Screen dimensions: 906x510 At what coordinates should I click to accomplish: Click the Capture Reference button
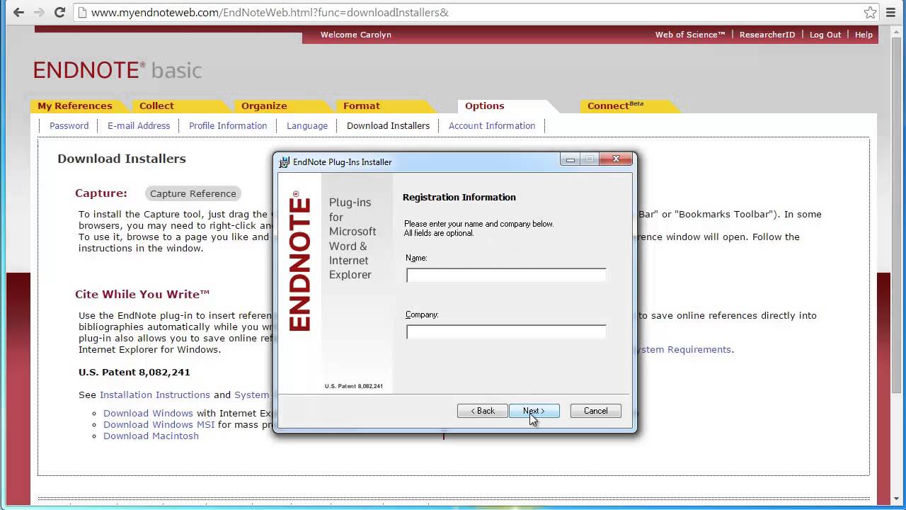point(193,193)
